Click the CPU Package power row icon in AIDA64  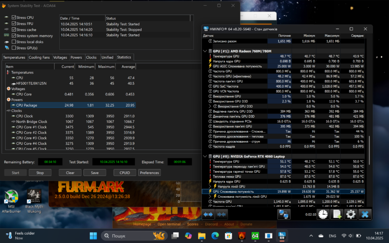(14, 105)
